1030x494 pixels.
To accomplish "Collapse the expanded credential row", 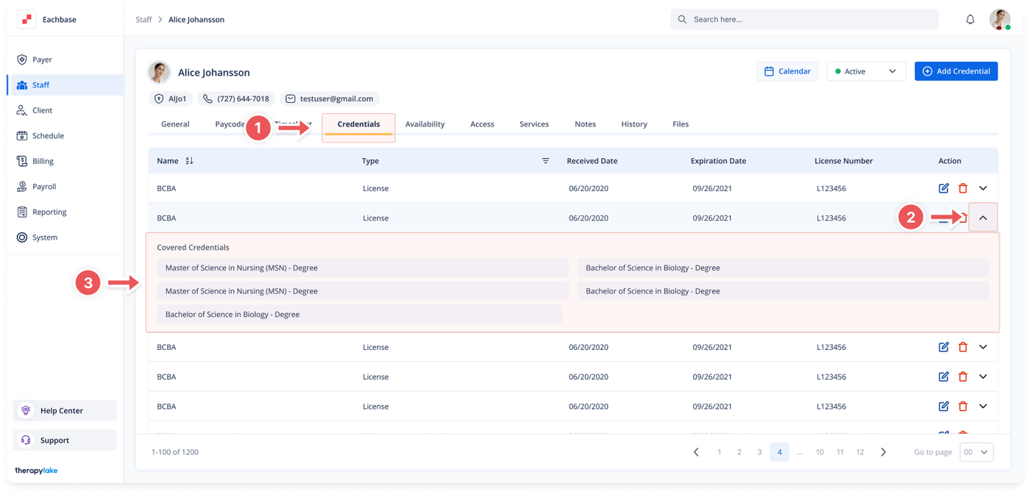I will point(983,218).
